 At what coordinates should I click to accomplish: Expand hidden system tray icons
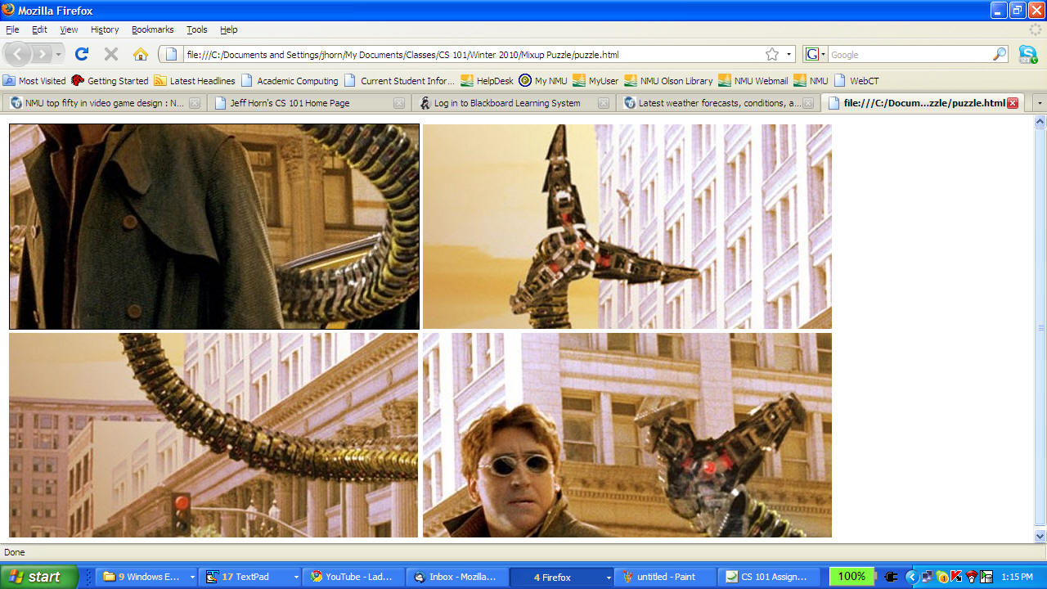[x=913, y=577]
